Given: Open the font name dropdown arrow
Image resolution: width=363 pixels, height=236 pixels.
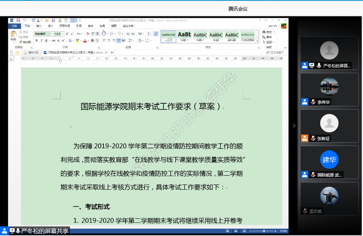Looking at the screenshot, I should point(53,34).
